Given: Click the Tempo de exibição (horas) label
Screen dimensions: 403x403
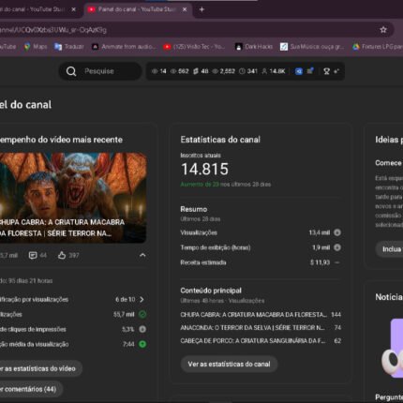Looking at the screenshot, I should (216, 247).
